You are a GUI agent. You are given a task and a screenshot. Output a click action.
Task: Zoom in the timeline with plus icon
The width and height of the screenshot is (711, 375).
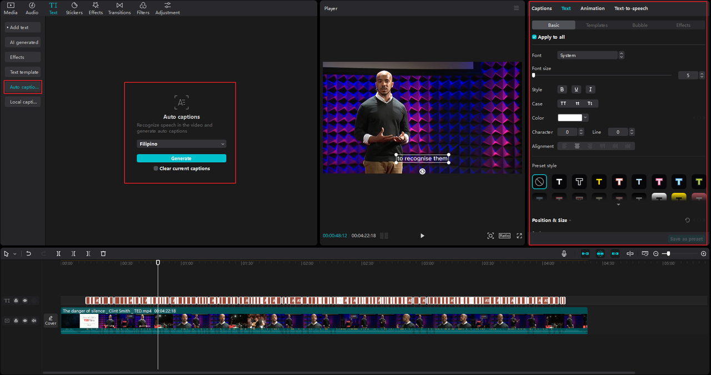703,253
